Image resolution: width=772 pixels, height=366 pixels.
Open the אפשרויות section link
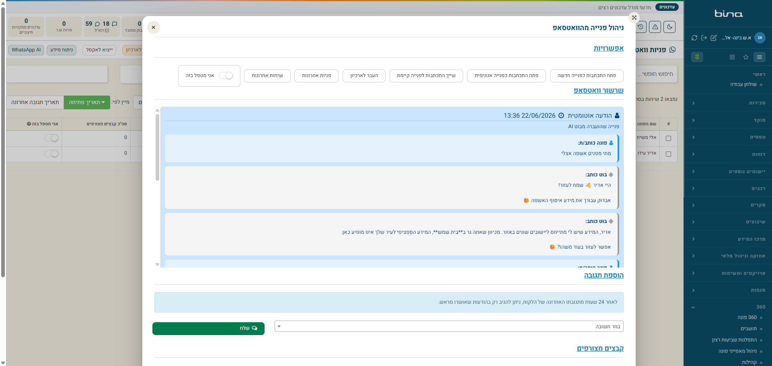click(608, 48)
